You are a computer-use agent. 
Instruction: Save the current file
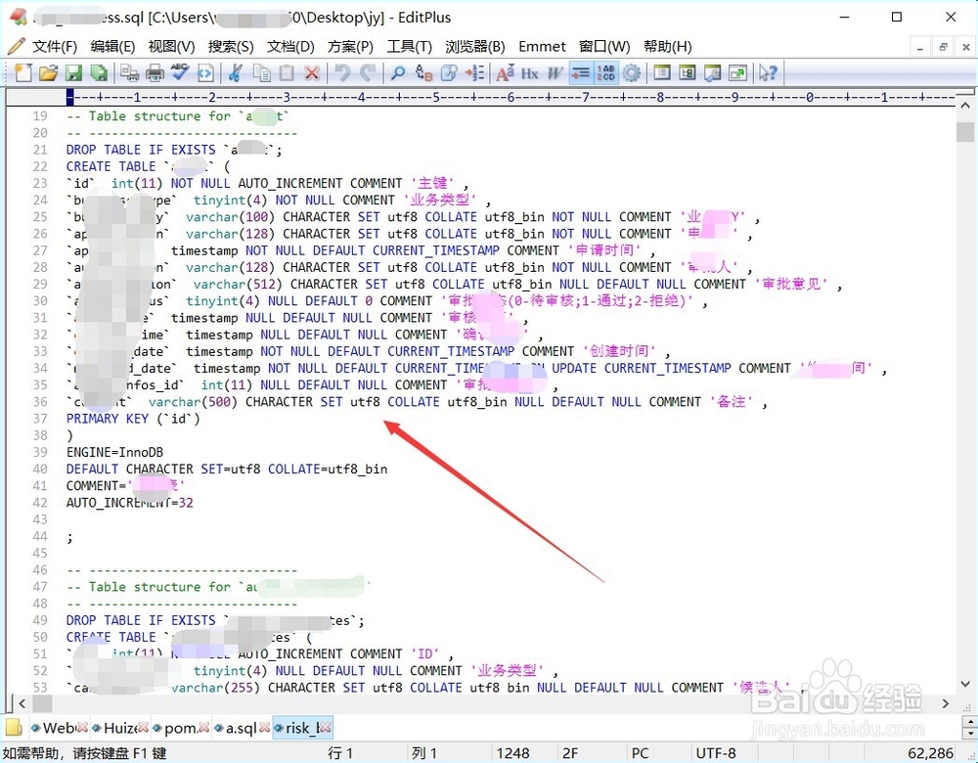(x=73, y=73)
